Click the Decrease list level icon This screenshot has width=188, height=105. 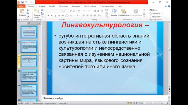(95, 11)
